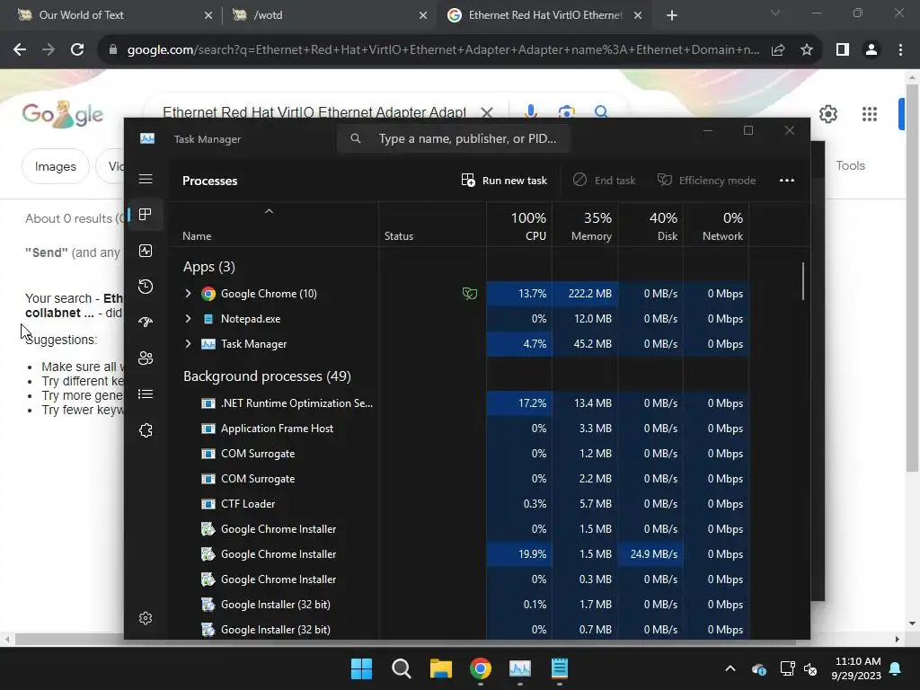Viewport: 920px width, 690px height.
Task: Reload the Chrome page
Action: (77, 50)
